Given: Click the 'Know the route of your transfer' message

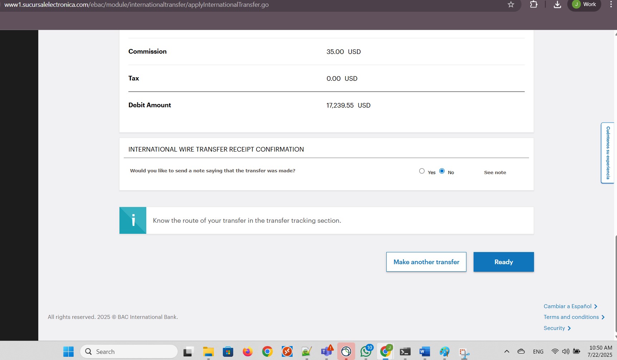Looking at the screenshot, I should [x=247, y=221].
